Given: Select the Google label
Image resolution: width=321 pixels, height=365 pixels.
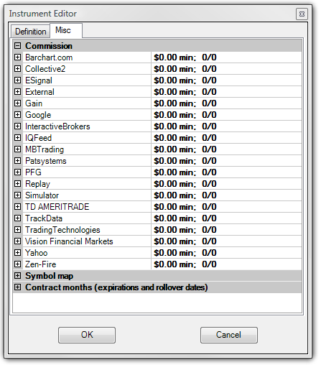Looking at the screenshot, I should click(38, 115).
